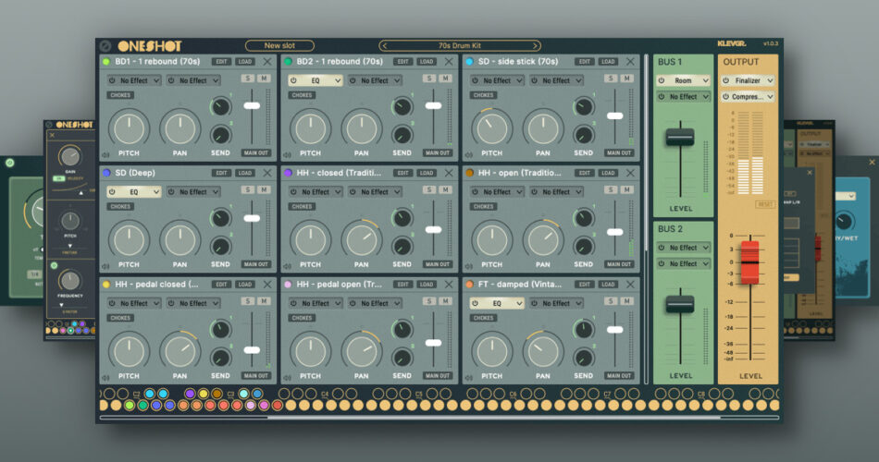
Task: Click the speaker preview icon in BD1 slot
Action: [105, 153]
